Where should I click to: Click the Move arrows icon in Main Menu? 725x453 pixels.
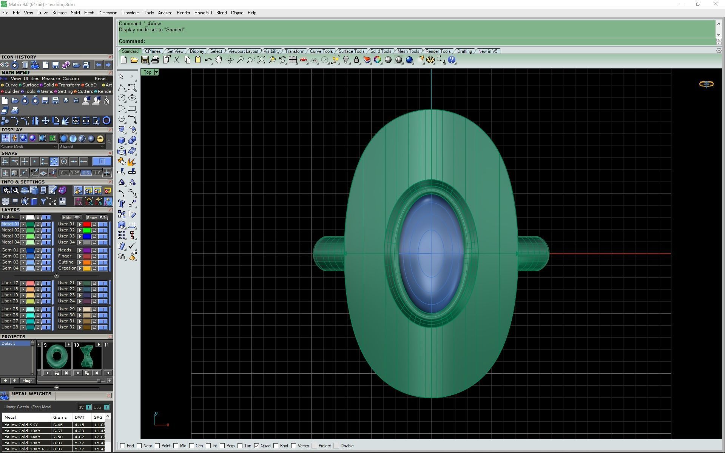(46, 121)
